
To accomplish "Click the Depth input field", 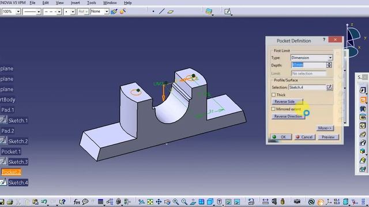I will (308, 65).
